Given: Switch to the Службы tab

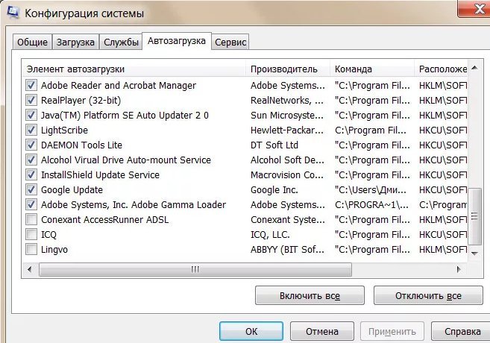Looking at the screenshot, I should (x=121, y=43).
